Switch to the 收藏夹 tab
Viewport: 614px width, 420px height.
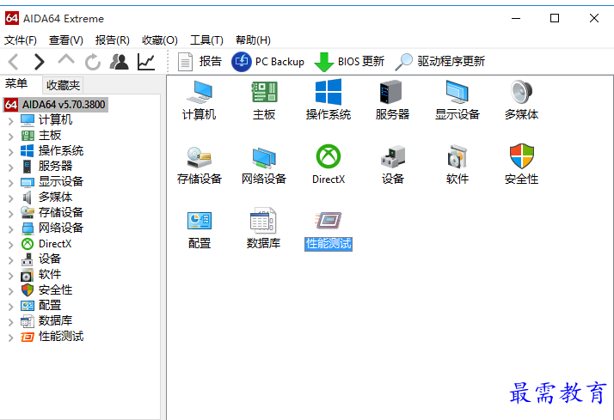(x=63, y=85)
